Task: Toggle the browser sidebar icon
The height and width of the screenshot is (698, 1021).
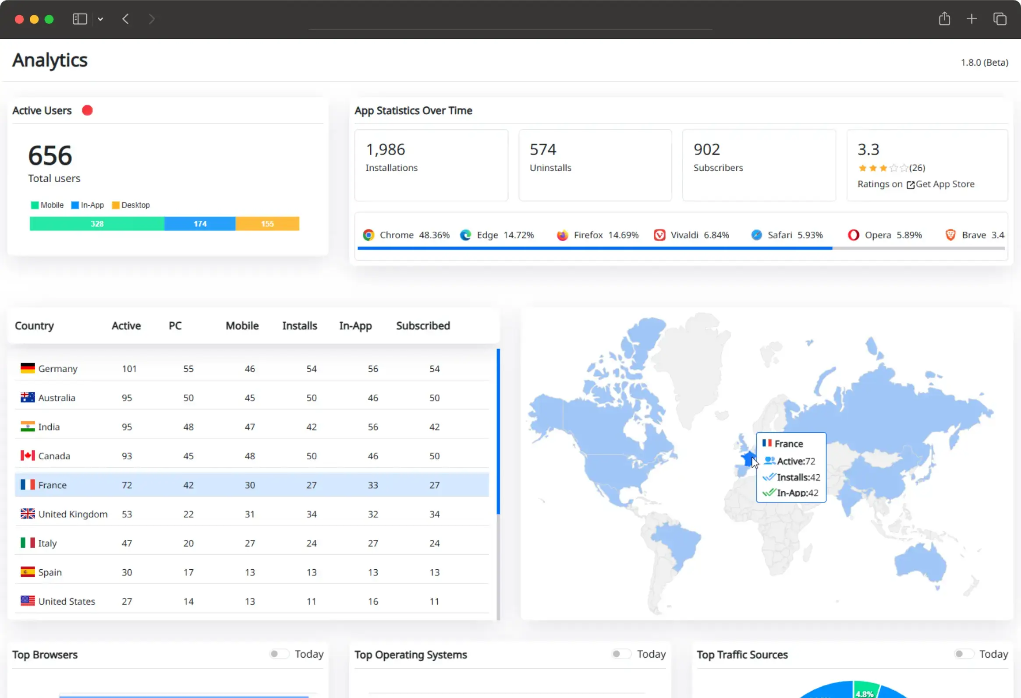Action: pyautogui.click(x=79, y=19)
